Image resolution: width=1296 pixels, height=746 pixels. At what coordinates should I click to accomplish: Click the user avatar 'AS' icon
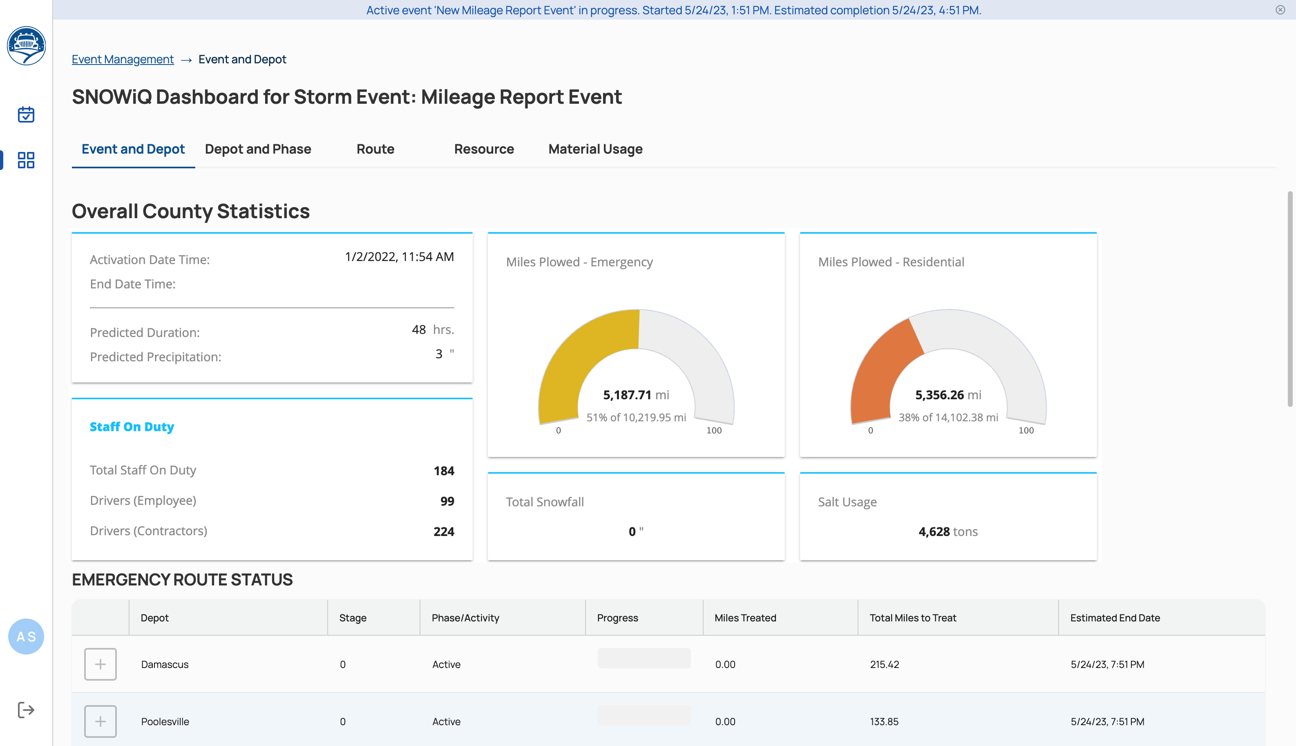(x=27, y=637)
